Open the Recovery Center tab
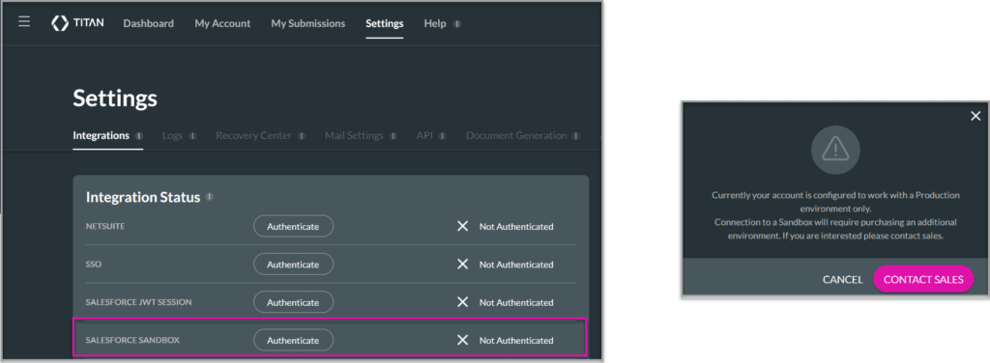Image resolution: width=990 pixels, height=363 pixels. click(254, 135)
